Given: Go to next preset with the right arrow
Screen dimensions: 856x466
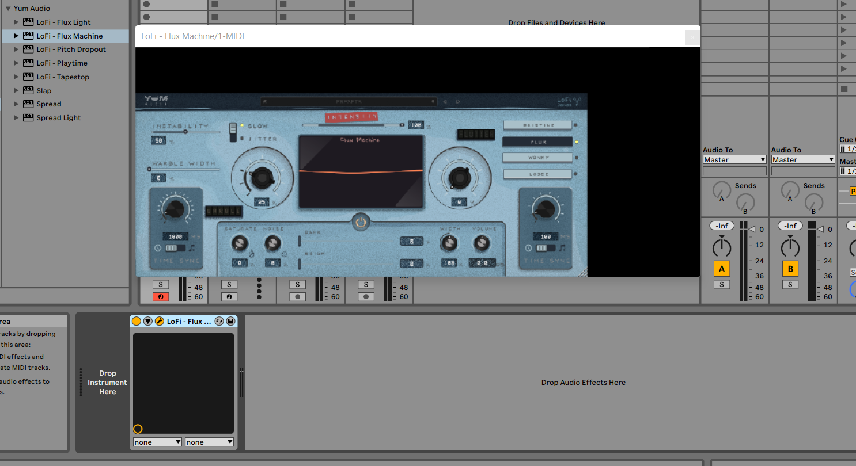Looking at the screenshot, I should point(459,102).
